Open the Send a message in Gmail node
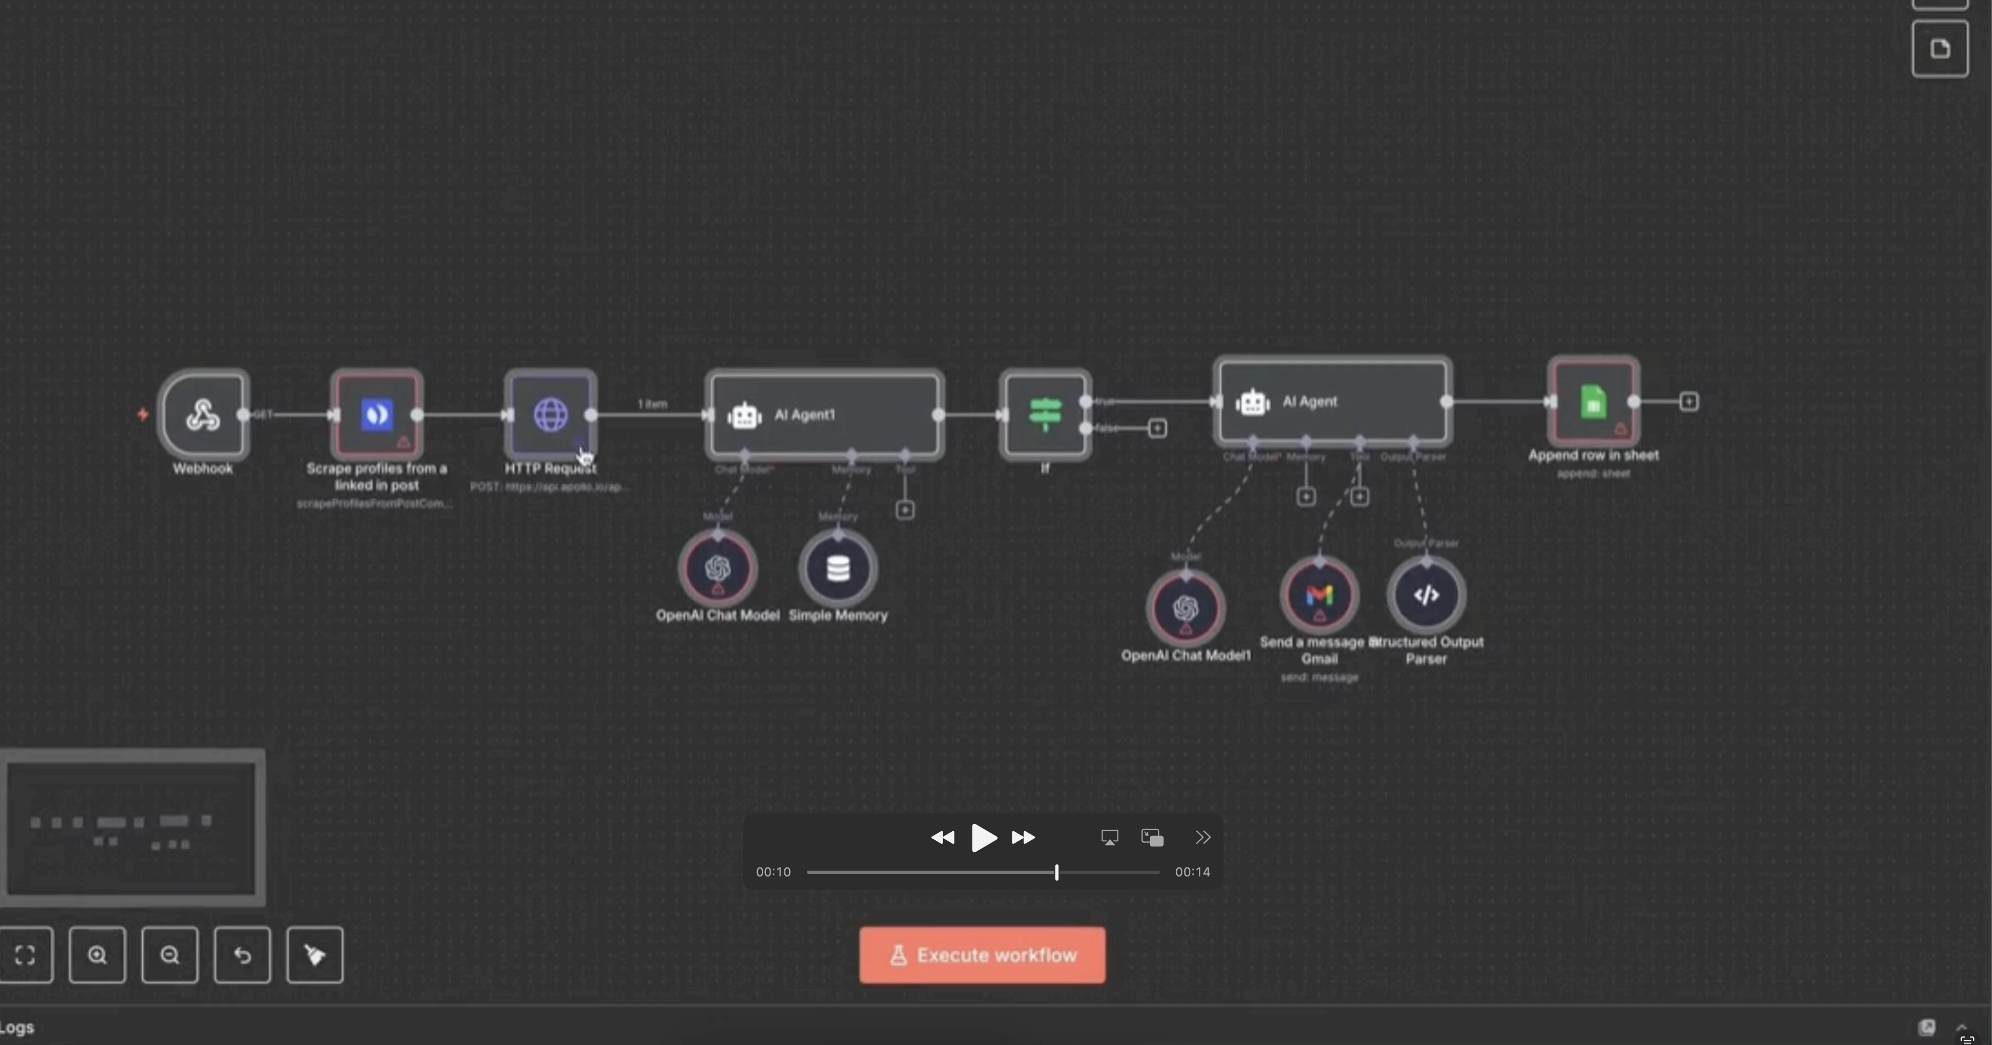1992x1045 pixels. point(1319,595)
